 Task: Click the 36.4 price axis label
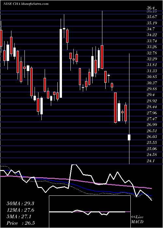[151, 8]
